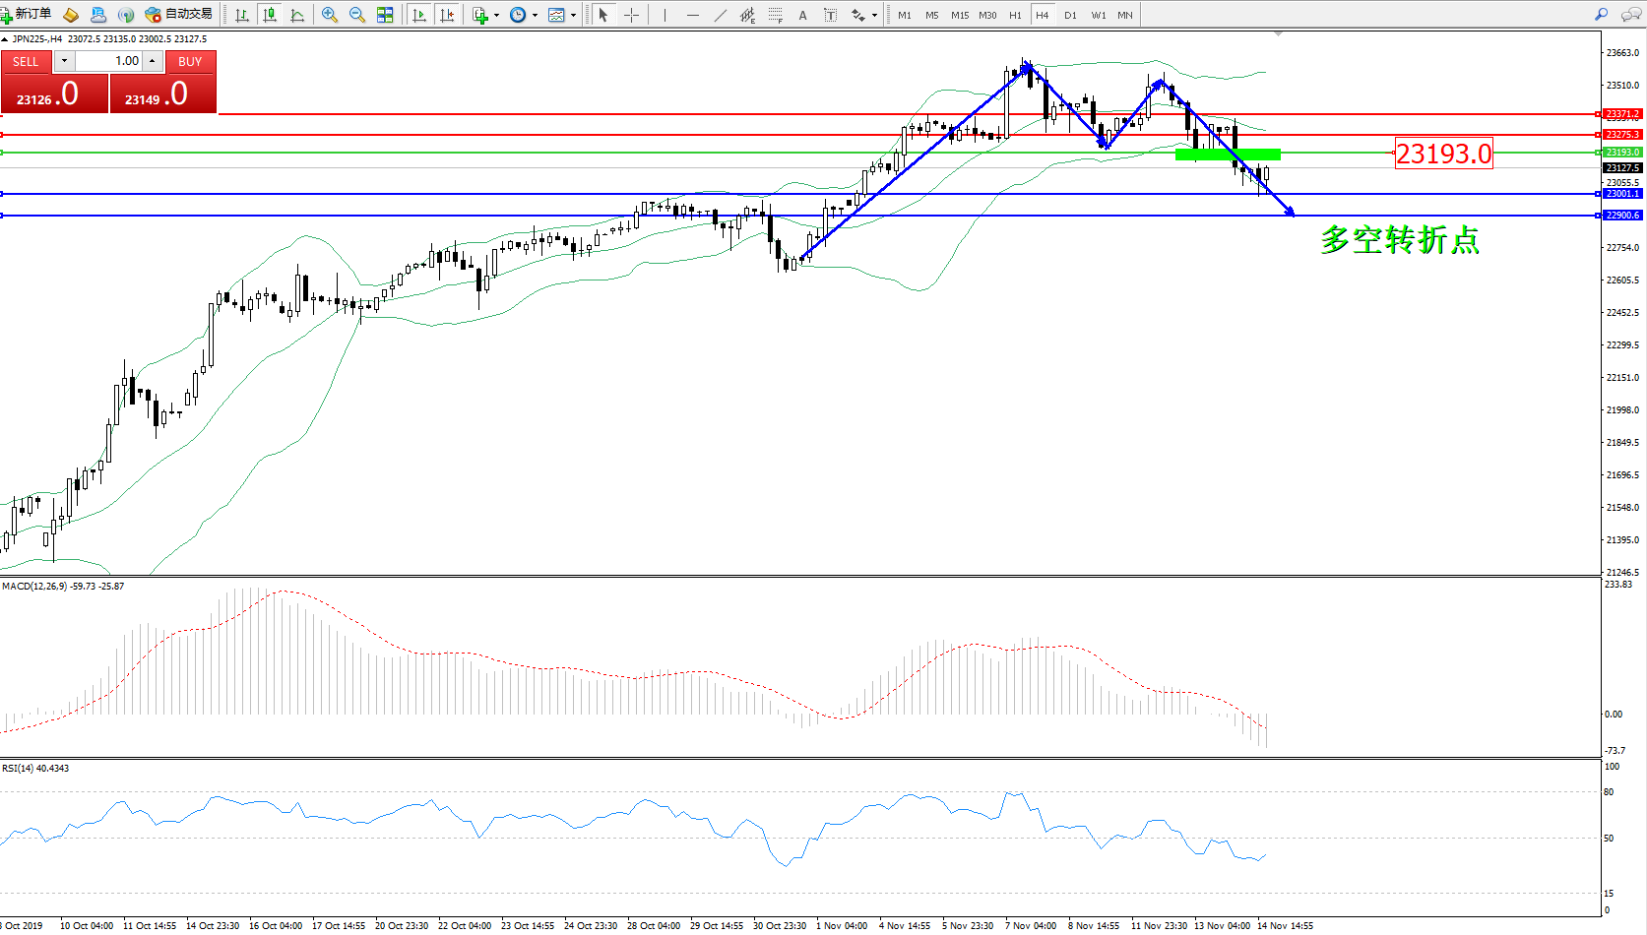This screenshot has width=1647, height=935.
Task: Select the crosshair cursor tool
Action: pos(632,15)
